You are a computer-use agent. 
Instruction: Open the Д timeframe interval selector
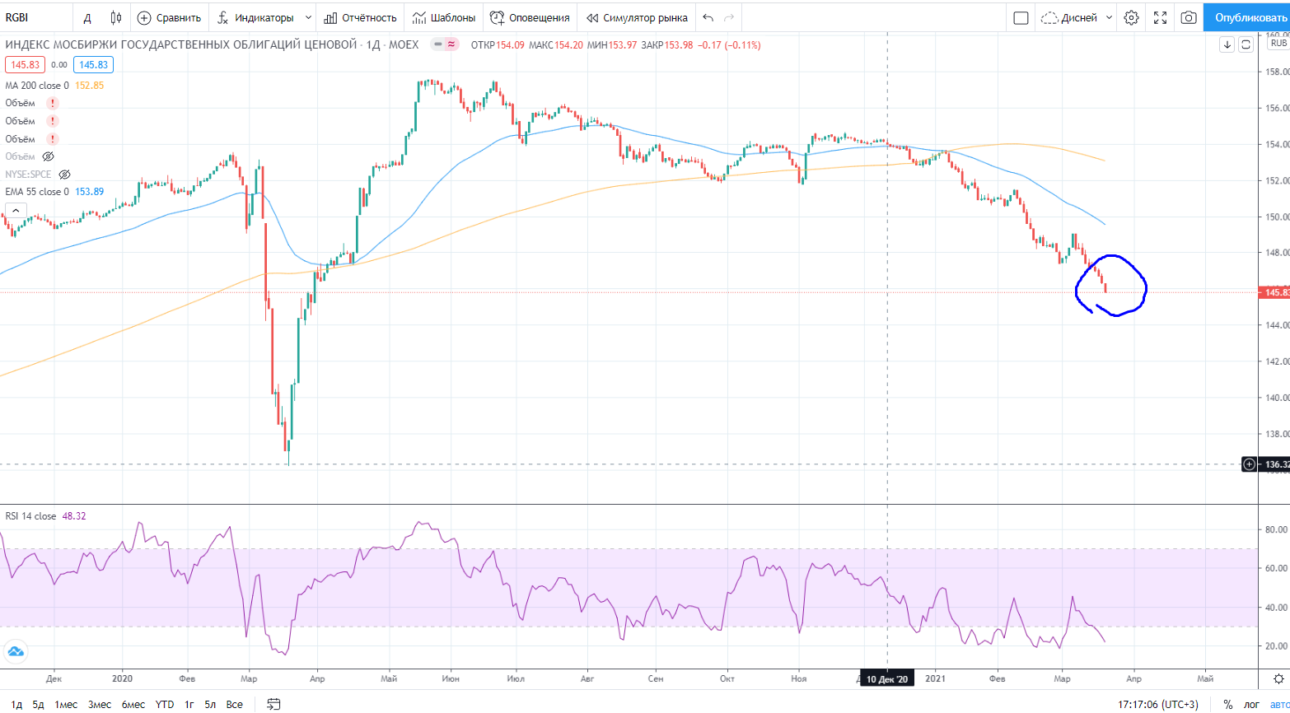pyautogui.click(x=87, y=17)
